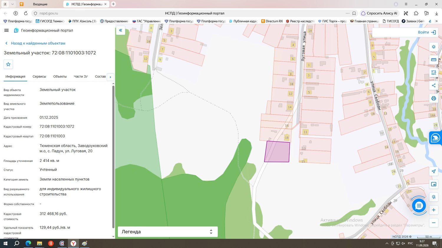Open the Публичная кадастровая bookmark
The height and width of the screenshot is (248, 442).
coord(243,21)
